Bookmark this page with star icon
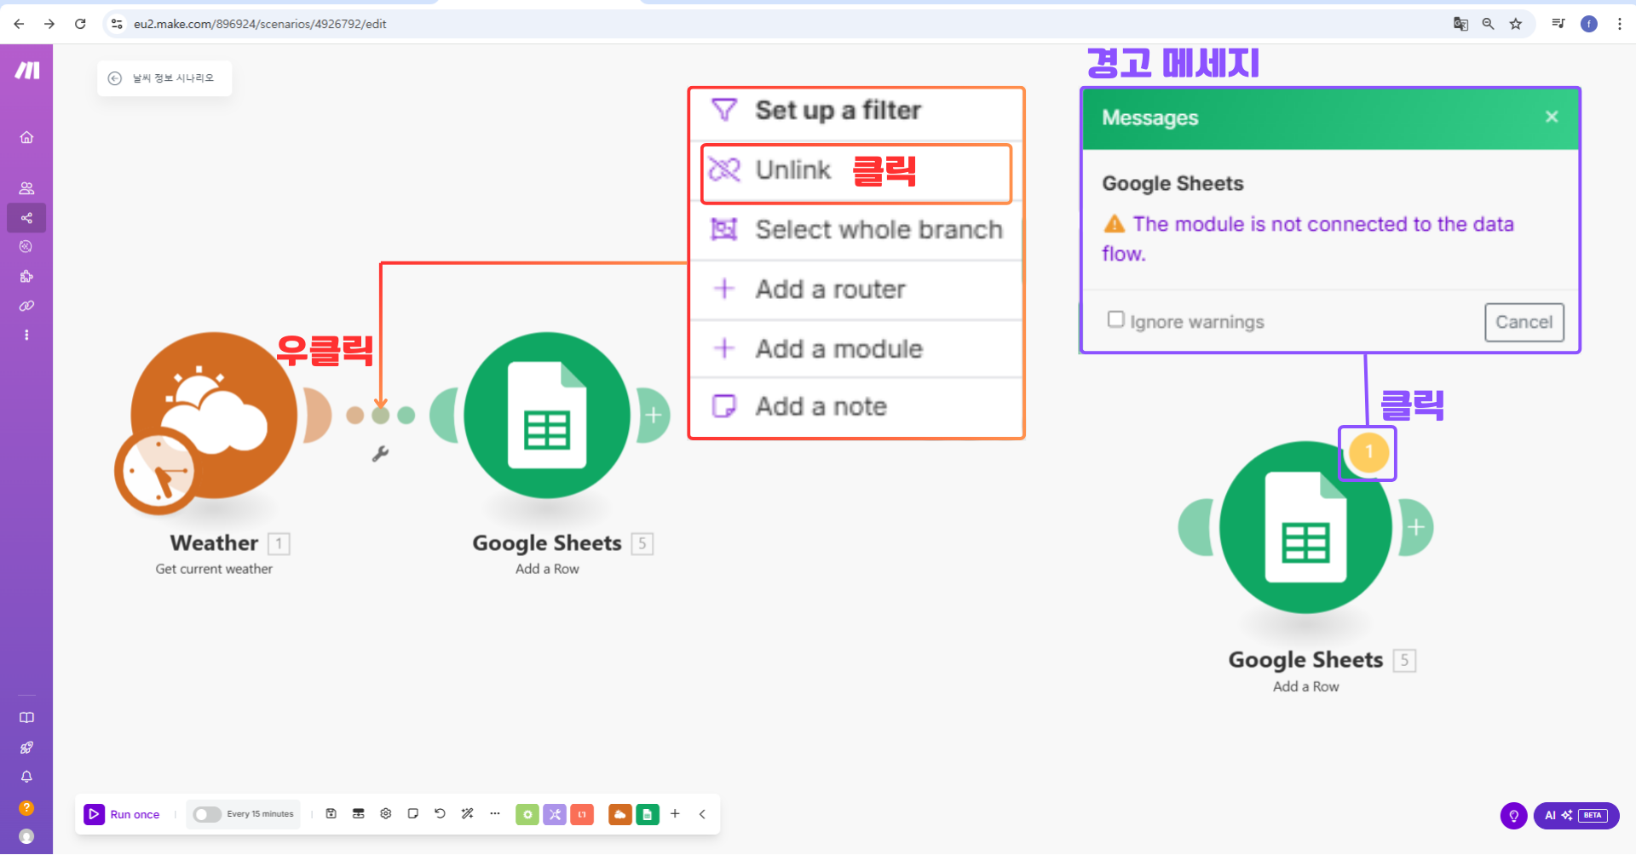The image size is (1636, 855). click(x=1515, y=24)
